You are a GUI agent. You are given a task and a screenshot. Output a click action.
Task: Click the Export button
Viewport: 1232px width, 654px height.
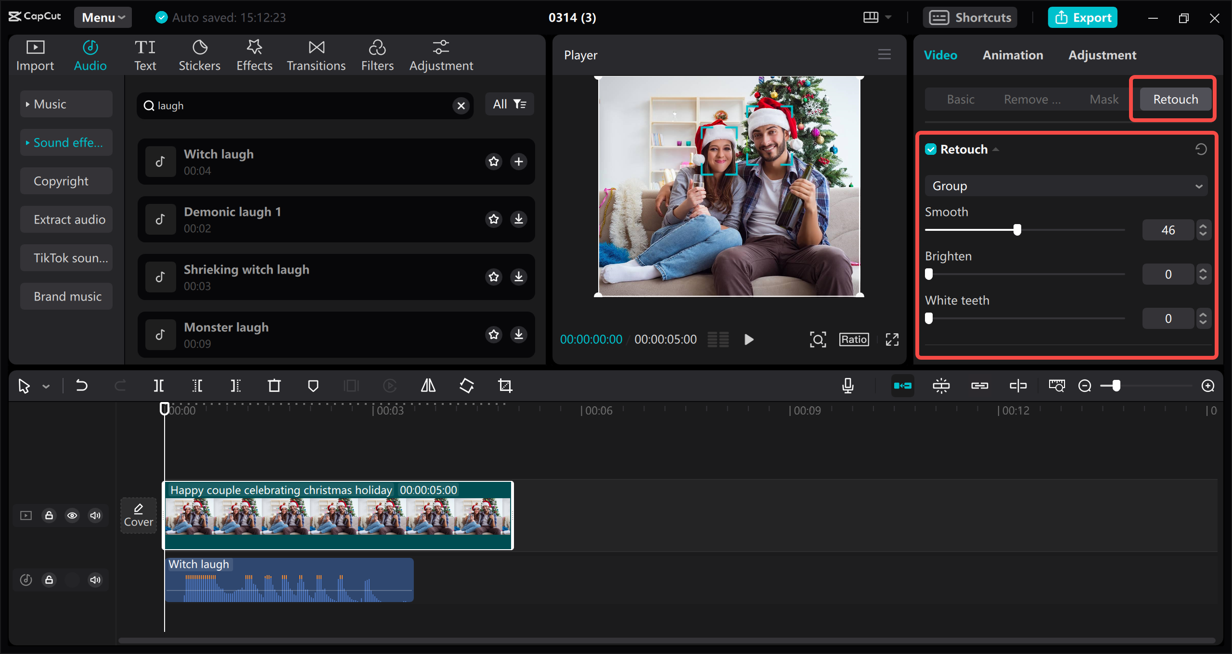tap(1082, 17)
